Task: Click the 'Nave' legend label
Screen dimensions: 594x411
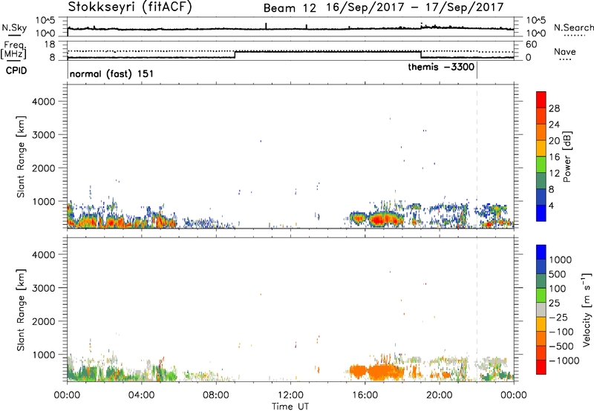Action: coord(565,52)
